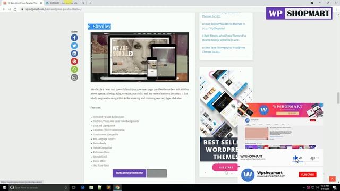The image size is (340, 191).
Task: Click the browser forward arrow
Action: pyautogui.click(x=10, y=10)
